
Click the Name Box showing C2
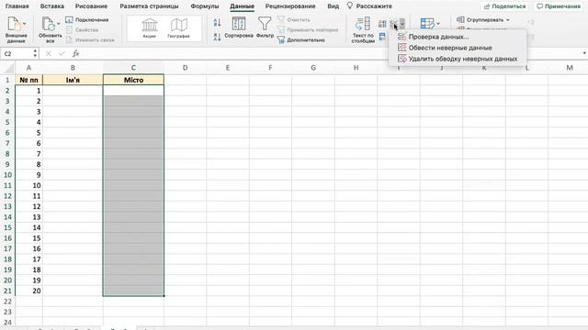[17, 53]
